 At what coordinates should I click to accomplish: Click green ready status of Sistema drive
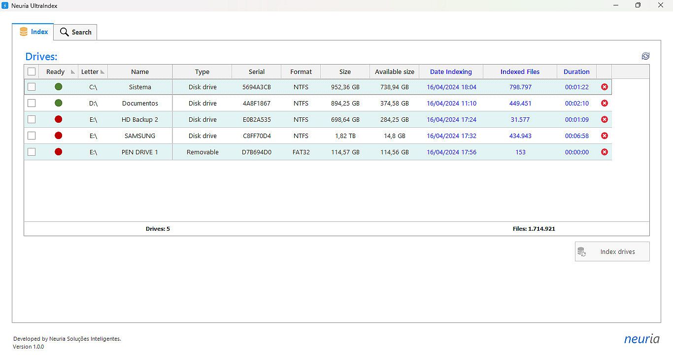tap(59, 87)
